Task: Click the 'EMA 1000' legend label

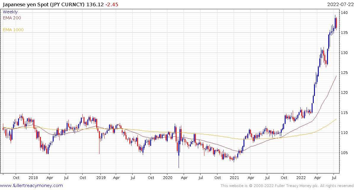Action: [x=13, y=30]
